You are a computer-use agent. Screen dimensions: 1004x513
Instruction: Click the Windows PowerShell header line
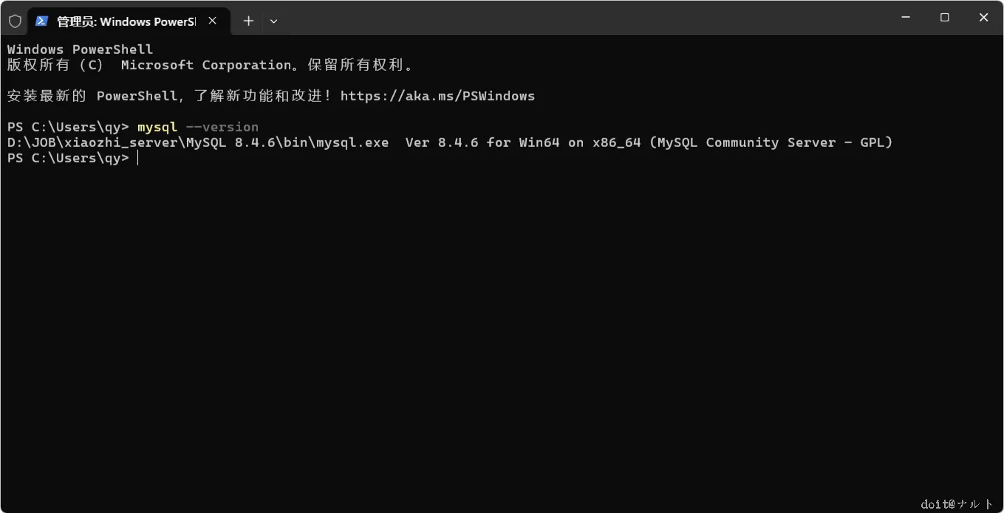(80, 49)
